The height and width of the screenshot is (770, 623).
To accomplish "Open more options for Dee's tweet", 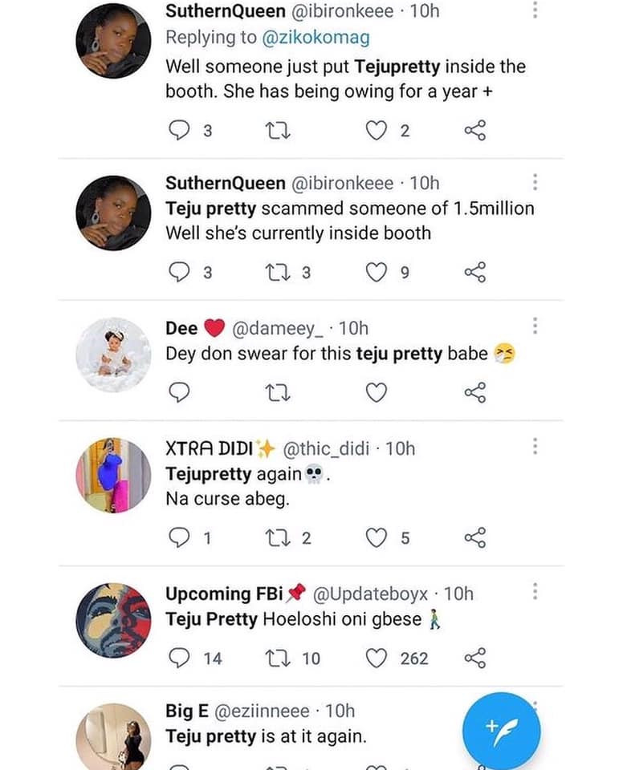I will tap(535, 326).
